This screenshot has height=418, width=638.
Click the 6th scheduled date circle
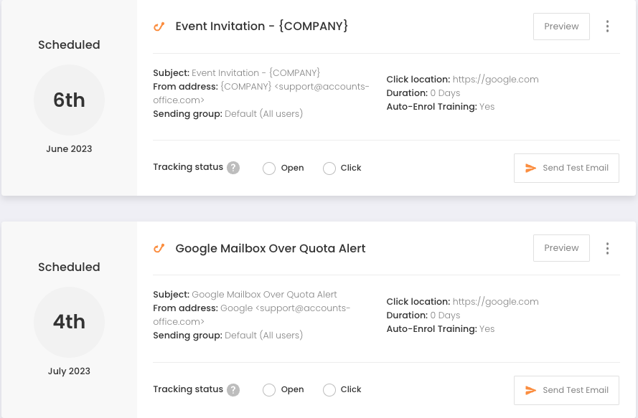click(69, 100)
